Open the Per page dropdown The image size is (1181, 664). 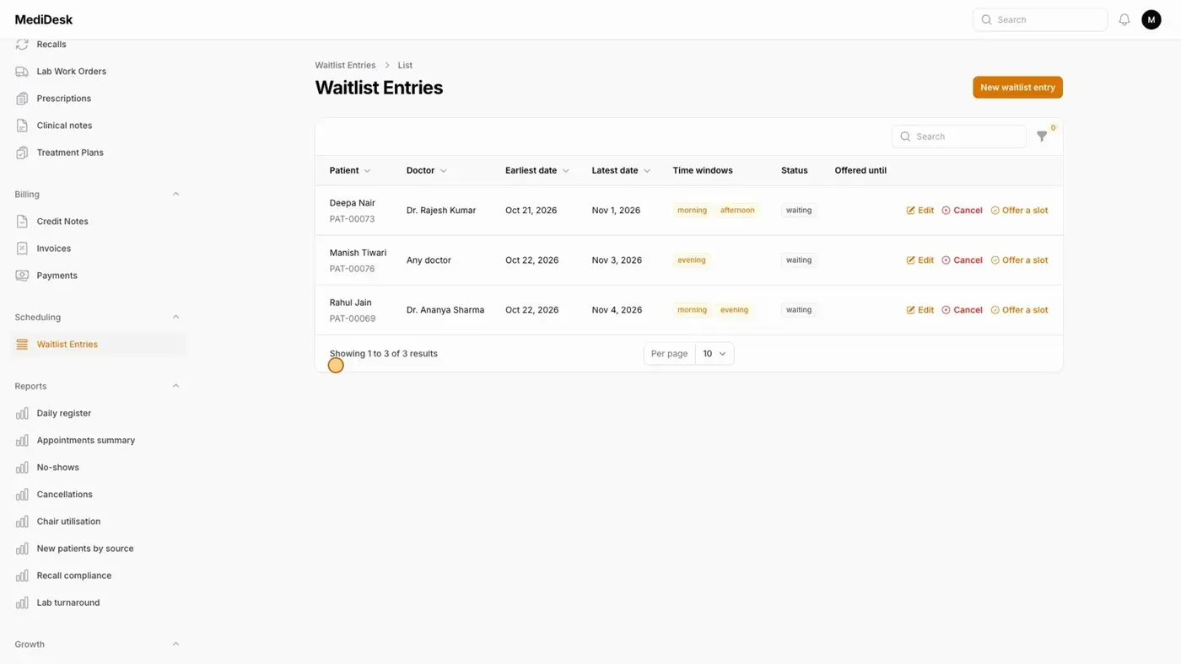click(x=714, y=354)
